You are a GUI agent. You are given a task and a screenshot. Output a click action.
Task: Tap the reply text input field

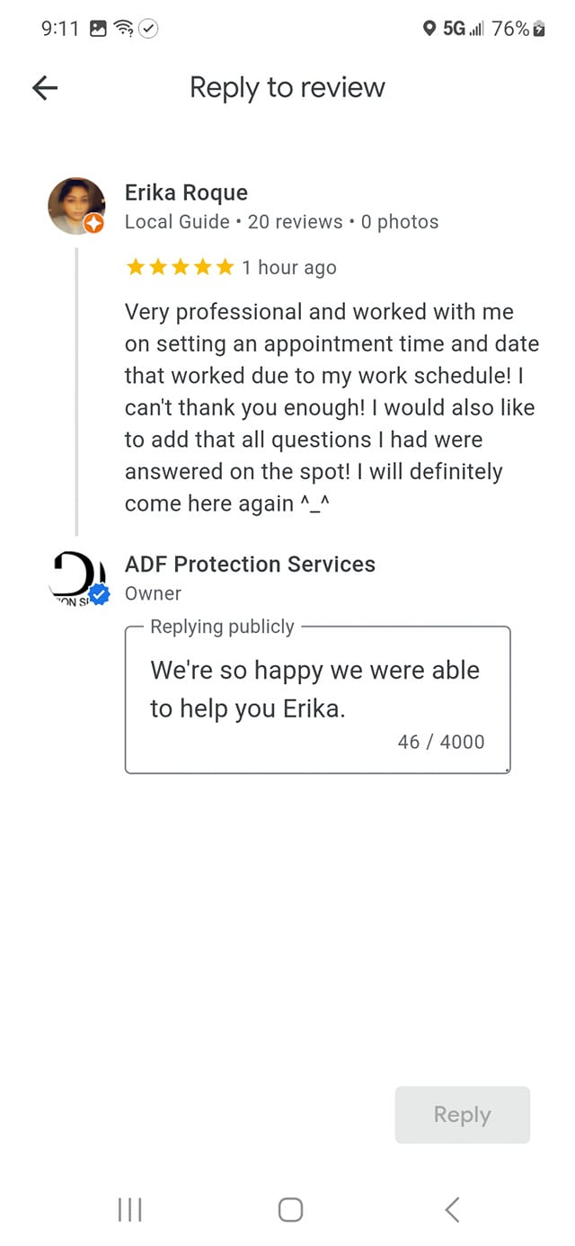pyautogui.click(x=317, y=689)
